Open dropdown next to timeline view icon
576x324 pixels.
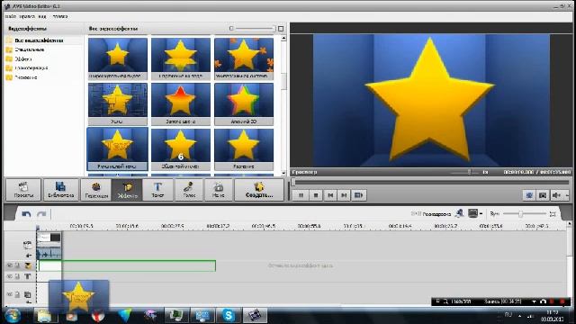(481, 213)
